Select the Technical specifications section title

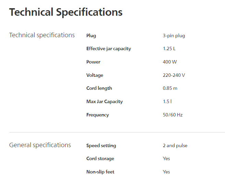coord(42,35)
